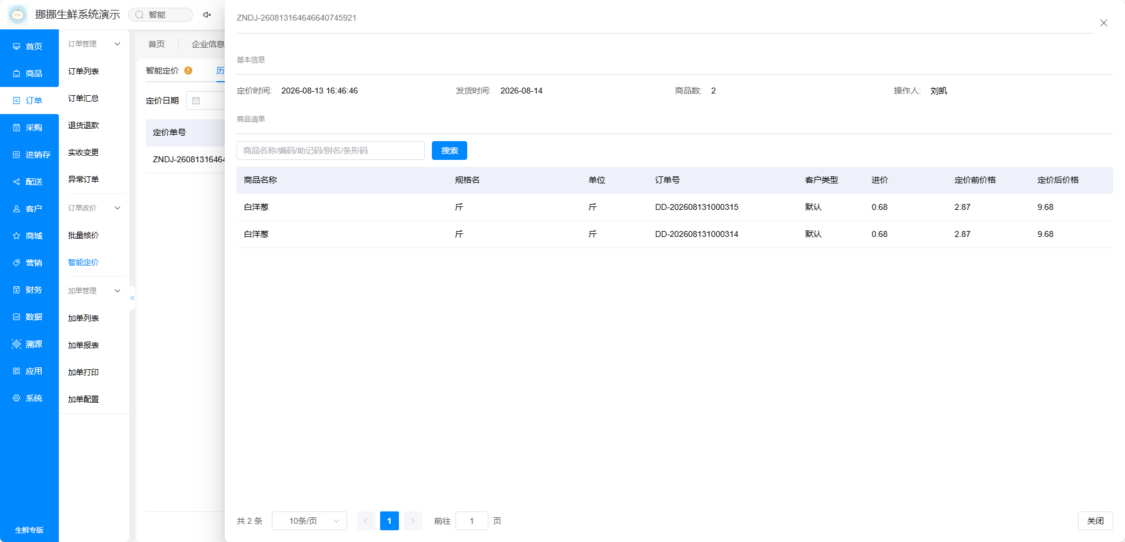1125x542 pixels.
Task: Click order number DD-202608131000315
Action: click(697, 207)
